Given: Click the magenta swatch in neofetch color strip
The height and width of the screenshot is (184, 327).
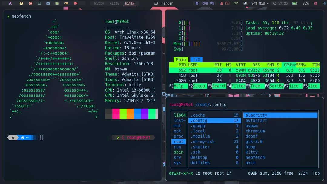Looking at the screenshot, I should point(116,114).
